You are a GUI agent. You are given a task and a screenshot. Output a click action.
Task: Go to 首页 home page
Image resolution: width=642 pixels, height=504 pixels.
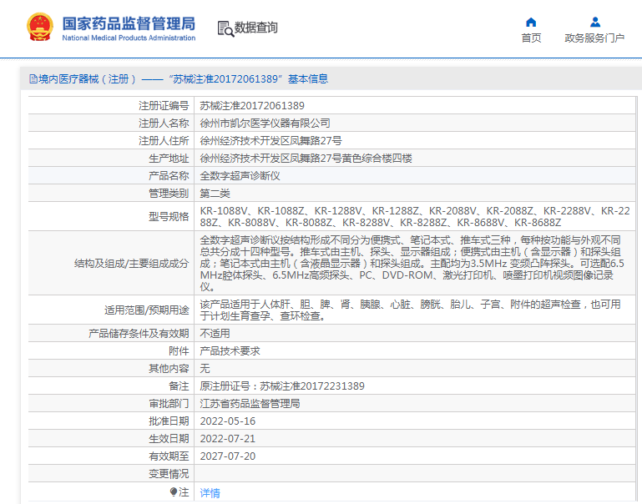(x=531, y=38)
